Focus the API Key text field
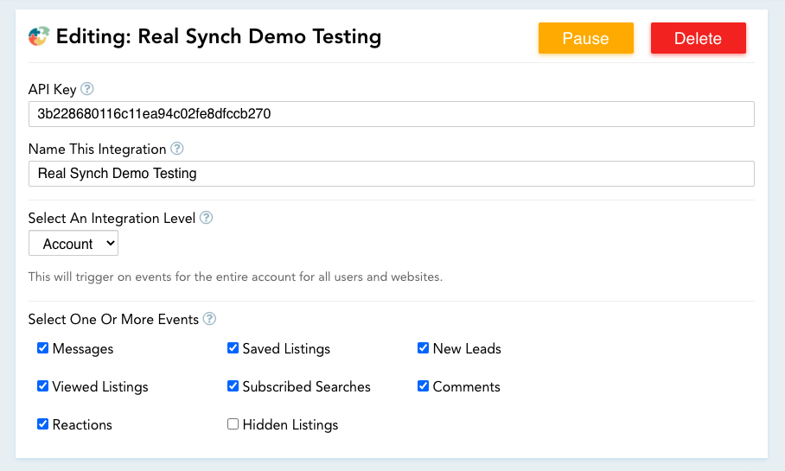The image size is (785, 471). pos(392,114)
